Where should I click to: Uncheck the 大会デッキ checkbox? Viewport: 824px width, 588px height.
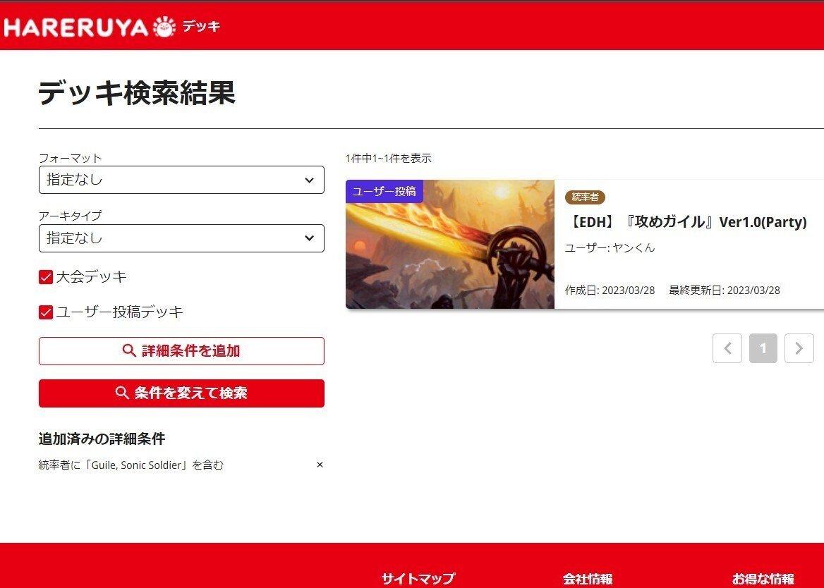click(46, 276)
